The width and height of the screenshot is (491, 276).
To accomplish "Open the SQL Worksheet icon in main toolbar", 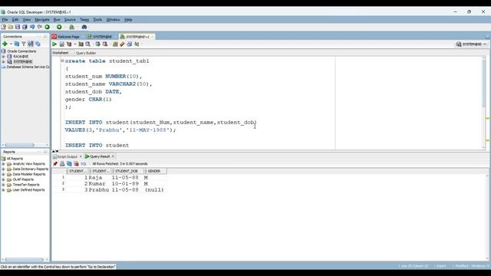I will tap(71, 28).
